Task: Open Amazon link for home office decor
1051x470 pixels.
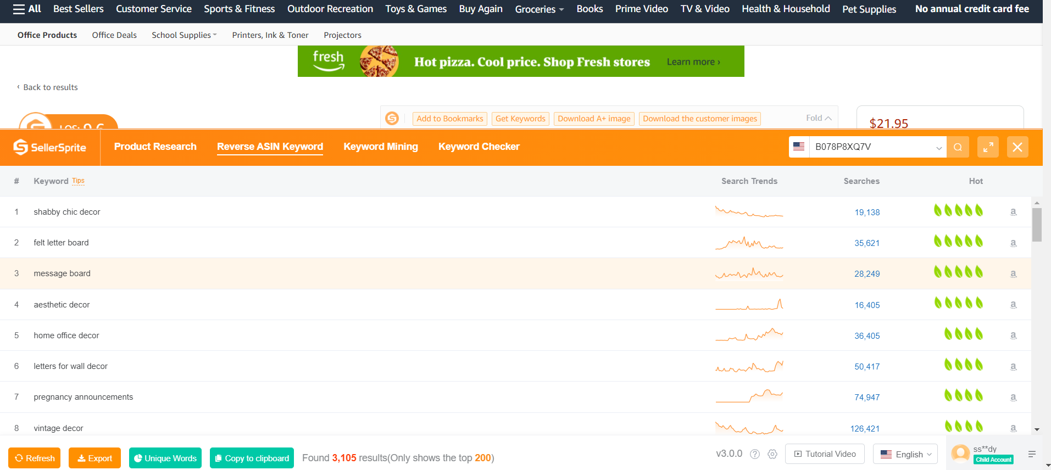Action: pyautogui.click(x=1013, y=335)
